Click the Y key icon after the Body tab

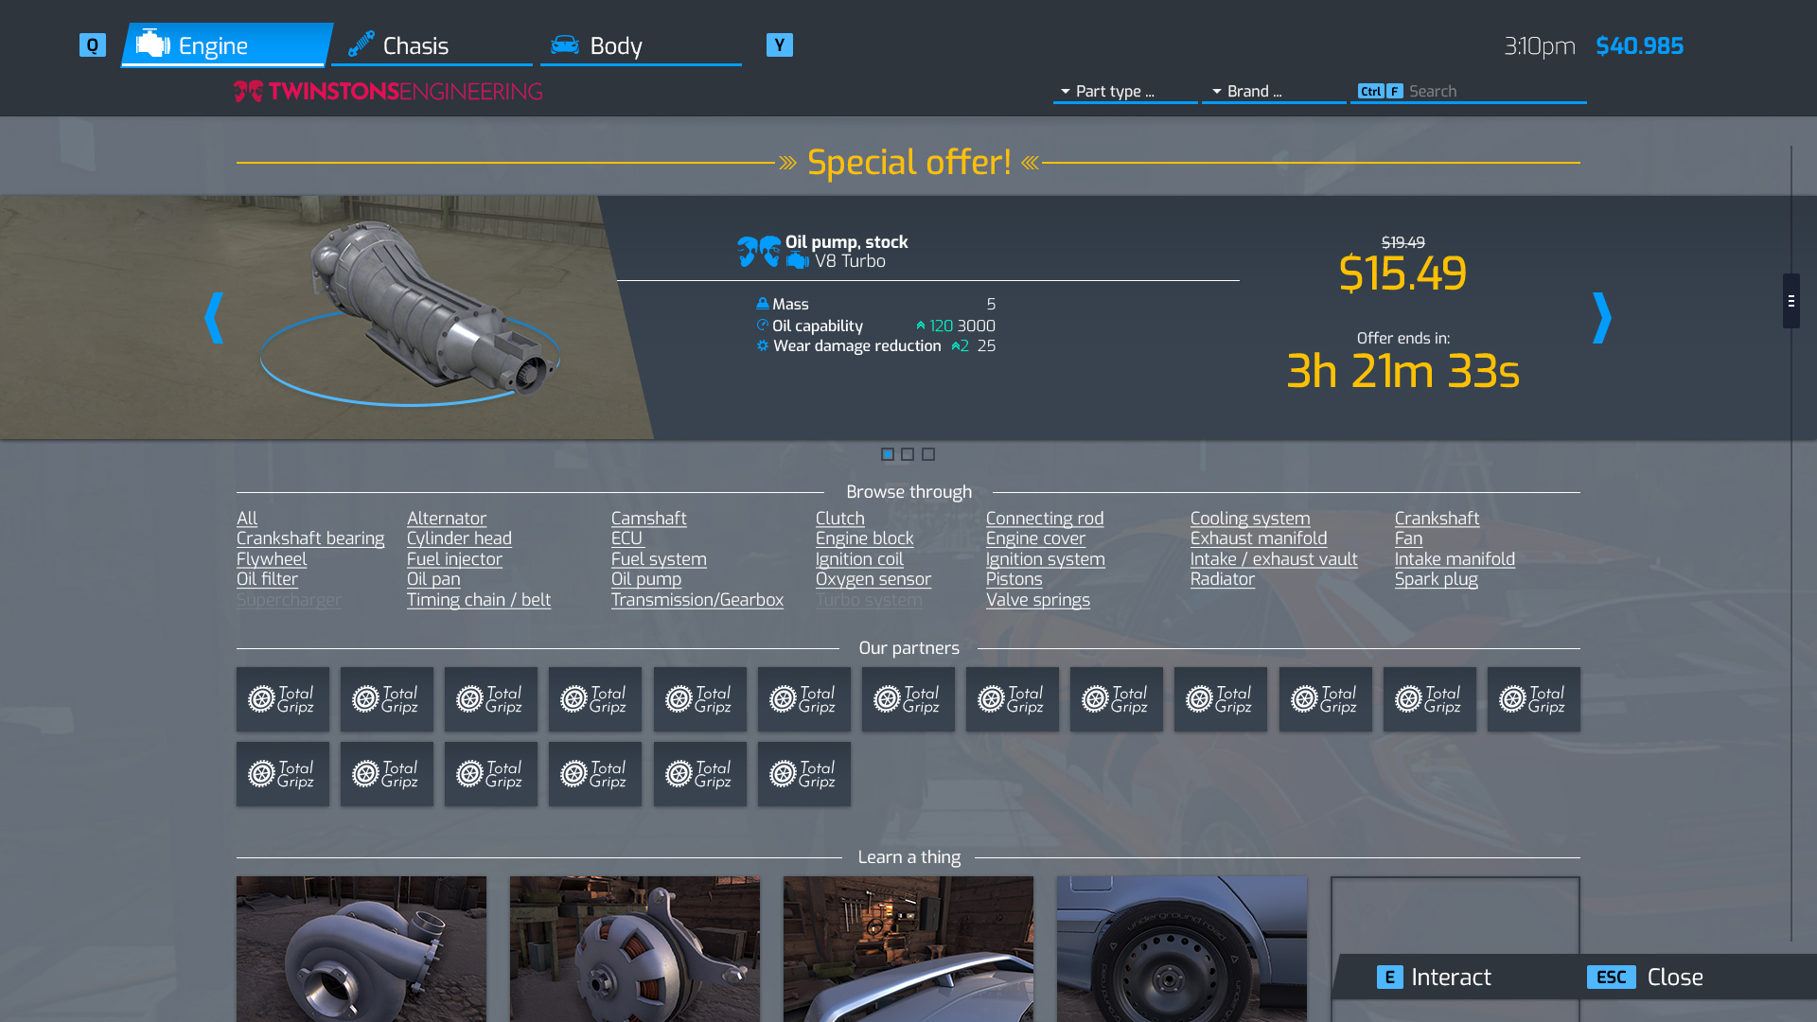(780, 45)
